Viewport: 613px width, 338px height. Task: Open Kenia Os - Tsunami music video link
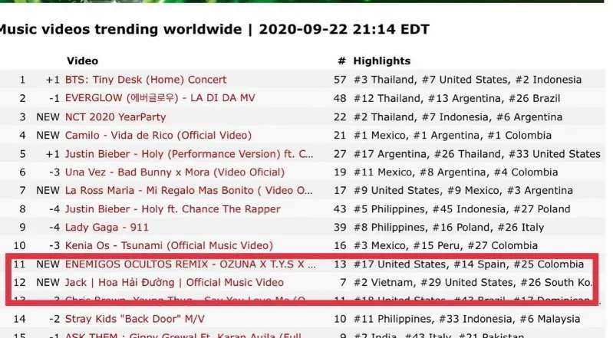coord(169,245)
